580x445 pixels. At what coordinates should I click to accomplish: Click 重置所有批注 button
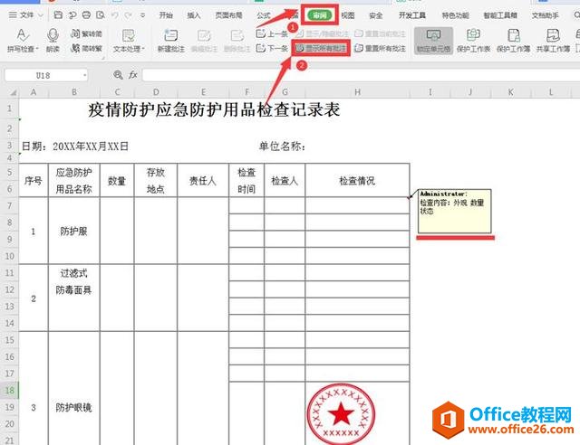click(x=380, y=48)
